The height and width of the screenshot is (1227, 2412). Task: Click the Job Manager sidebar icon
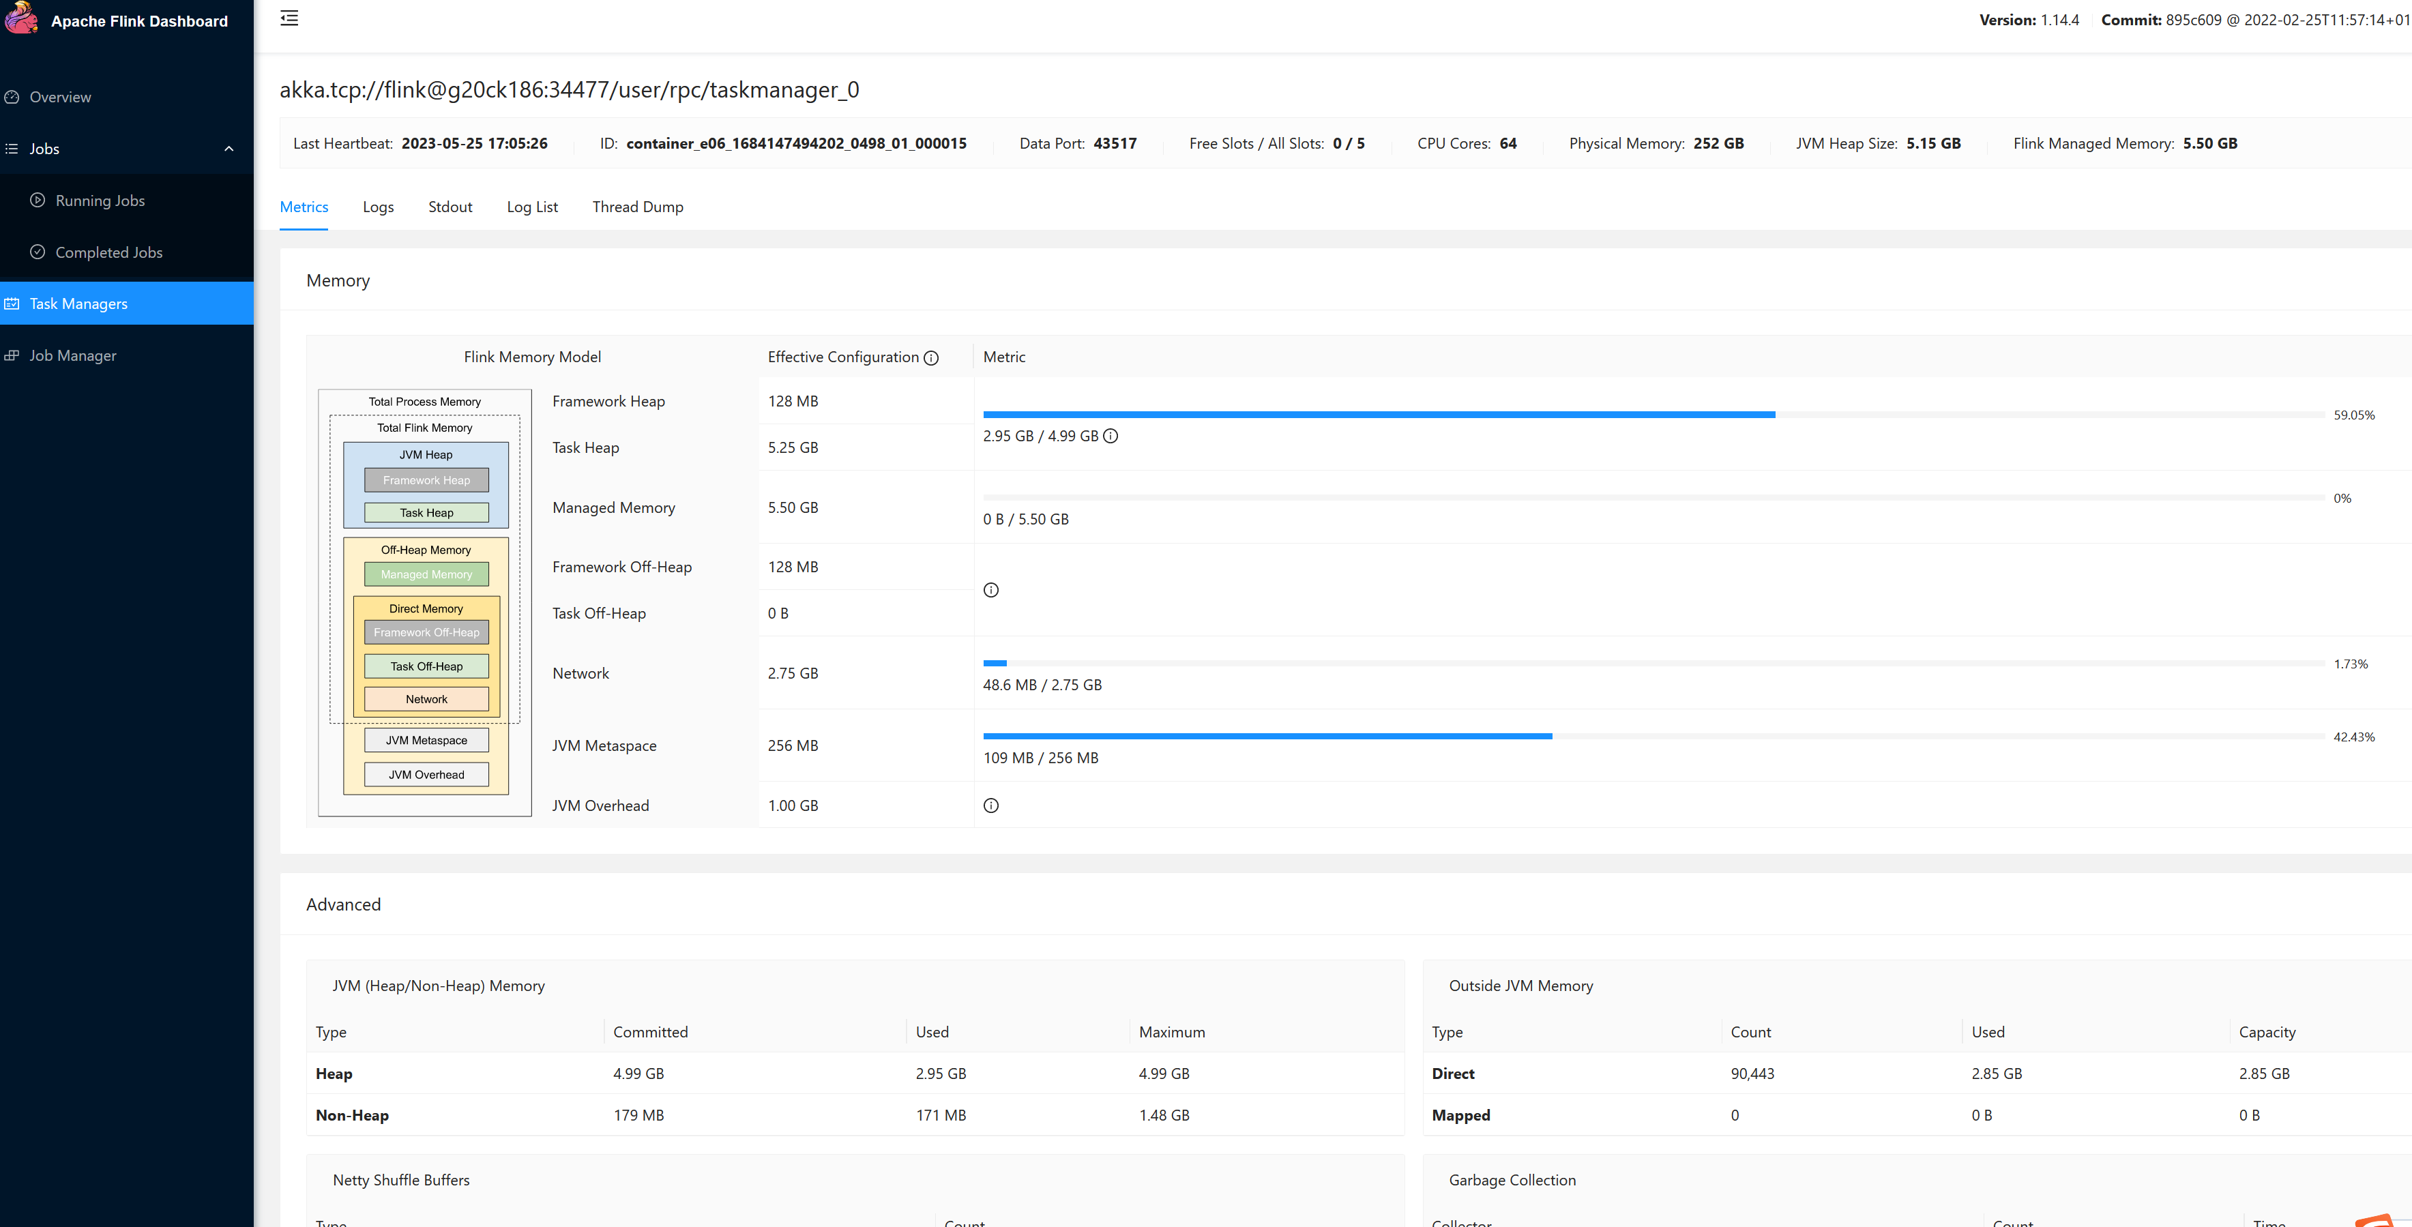pos(12,355)
